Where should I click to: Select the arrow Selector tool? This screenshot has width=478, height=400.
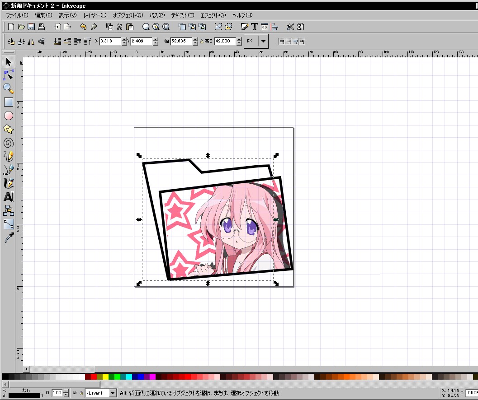tap(8, 62)
